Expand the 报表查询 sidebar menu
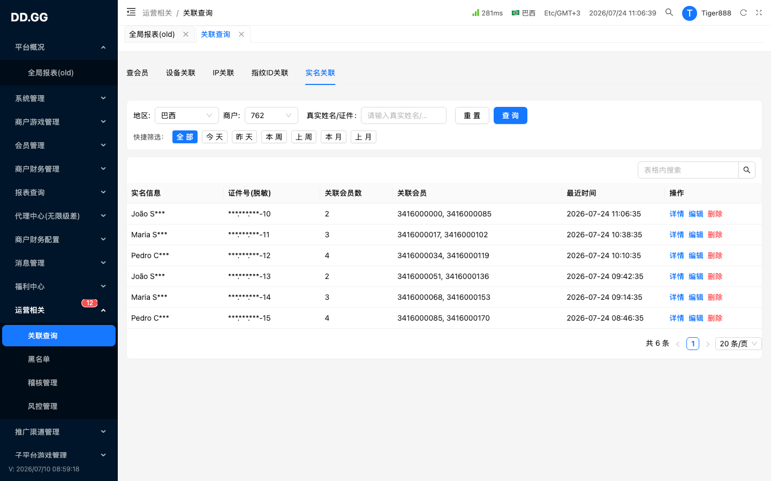This screenshot has width=771, height=481. click(59, 192)
